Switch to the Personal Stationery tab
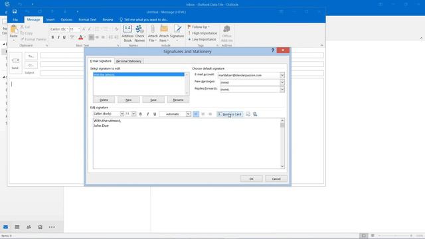Viewport: 425px width, 239px height. pos(129,61)
